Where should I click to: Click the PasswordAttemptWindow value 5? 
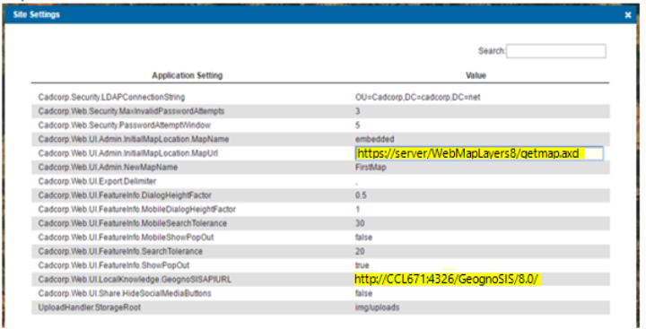coord(358,126)
